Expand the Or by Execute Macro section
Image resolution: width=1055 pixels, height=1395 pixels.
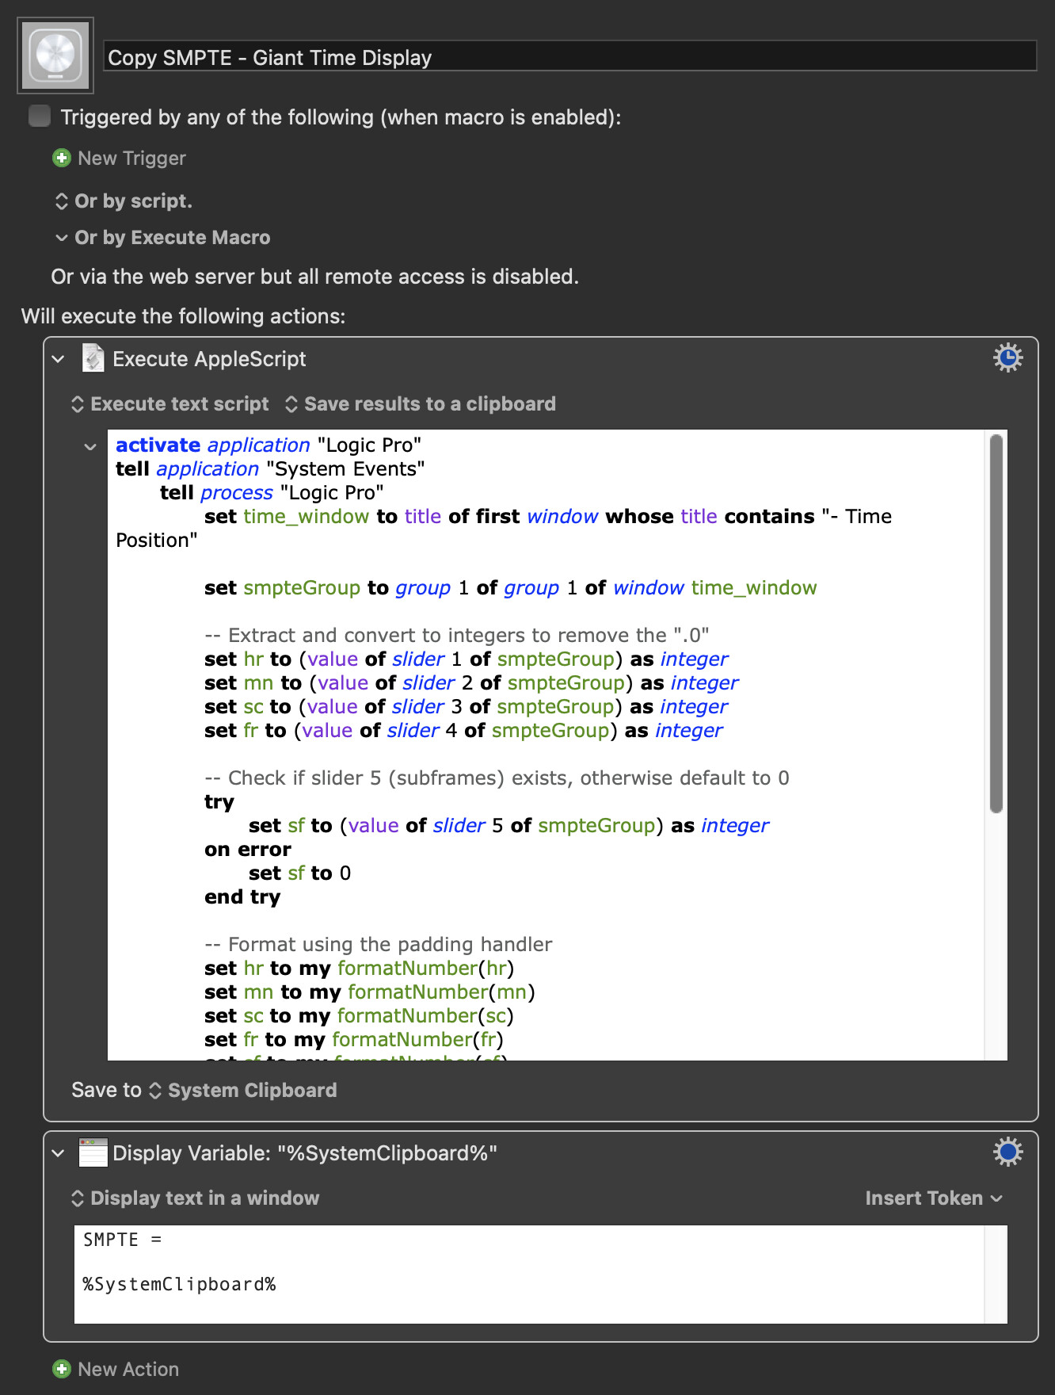[62, 238]
